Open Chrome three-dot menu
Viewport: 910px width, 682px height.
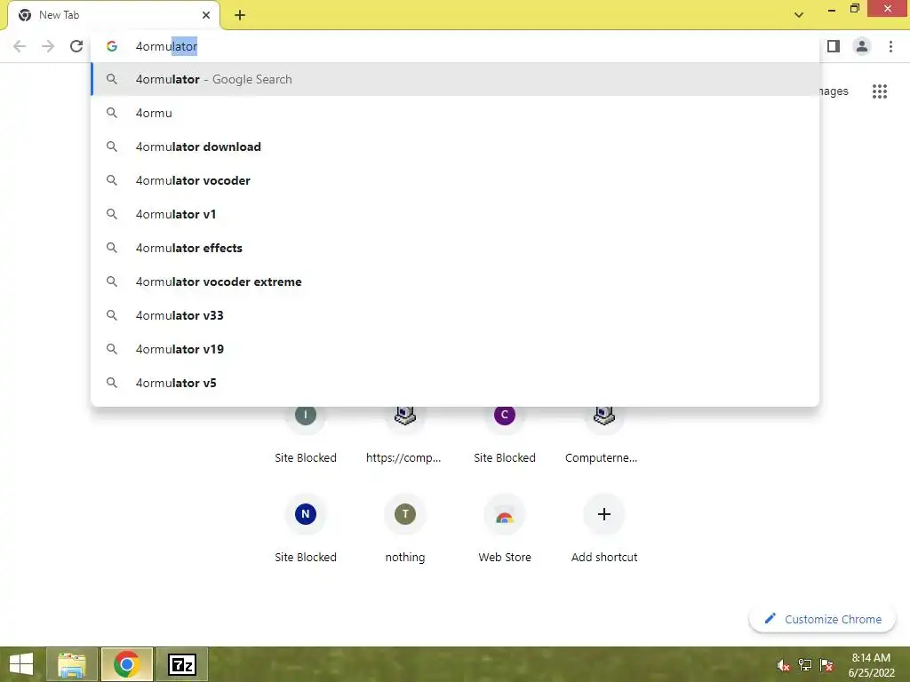coord(890,46)
